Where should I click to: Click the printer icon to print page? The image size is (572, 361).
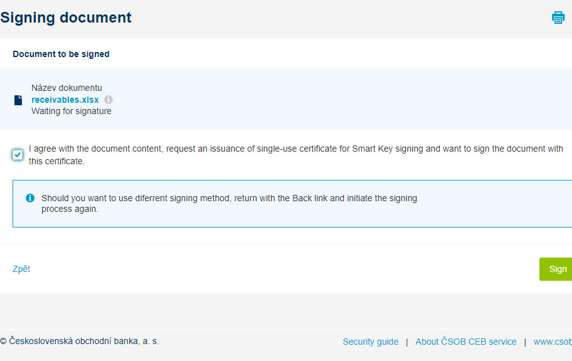coord(558,18)
